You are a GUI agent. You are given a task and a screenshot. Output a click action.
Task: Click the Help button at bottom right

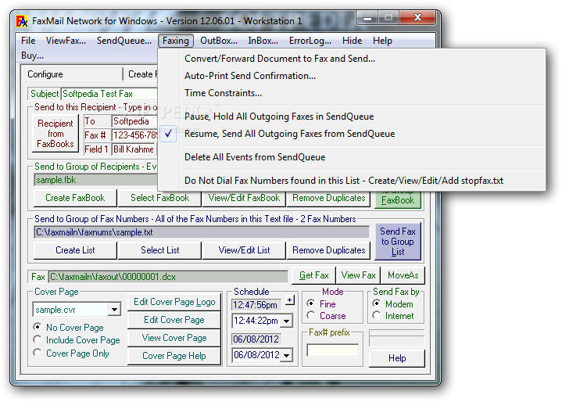coord(397,358)
